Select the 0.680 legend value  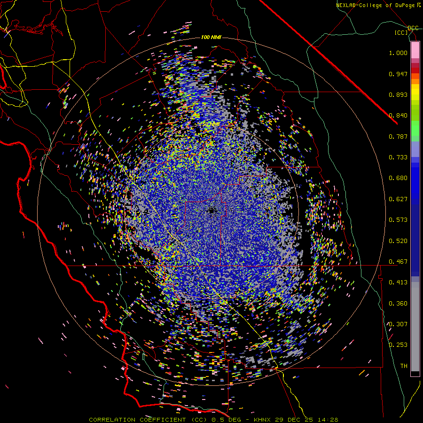click(x=398, y=178)
